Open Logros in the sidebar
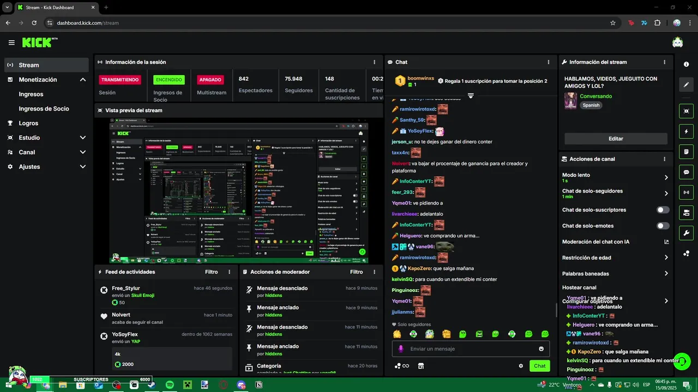 pos(28,123)
